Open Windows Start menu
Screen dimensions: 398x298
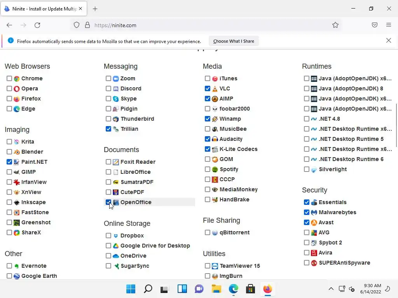point(131,289)
